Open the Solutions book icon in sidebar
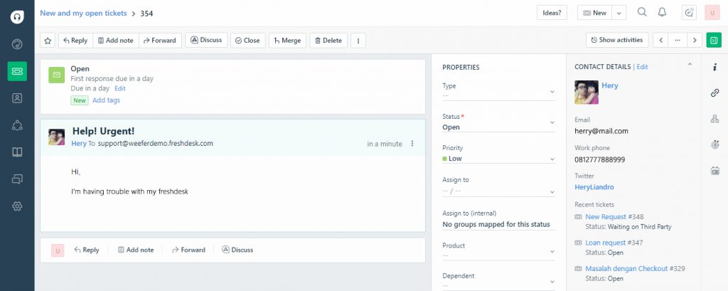This screenshot has height=291, width=728. (17, 152)
